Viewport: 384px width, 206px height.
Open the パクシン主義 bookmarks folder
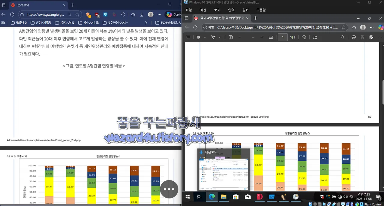pos(88,23)
